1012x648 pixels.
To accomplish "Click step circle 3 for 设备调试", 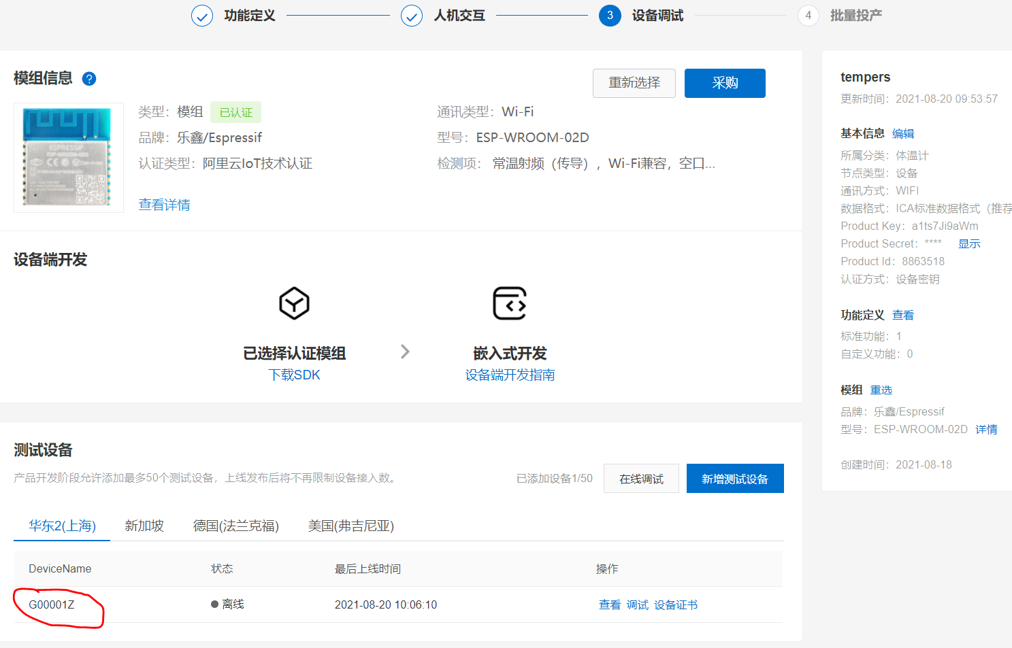I will [610, 15].
